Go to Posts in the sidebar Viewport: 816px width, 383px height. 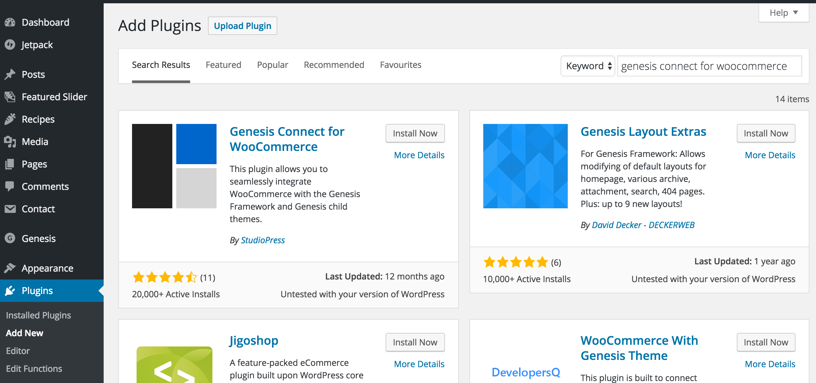click(x=52, y=74)
